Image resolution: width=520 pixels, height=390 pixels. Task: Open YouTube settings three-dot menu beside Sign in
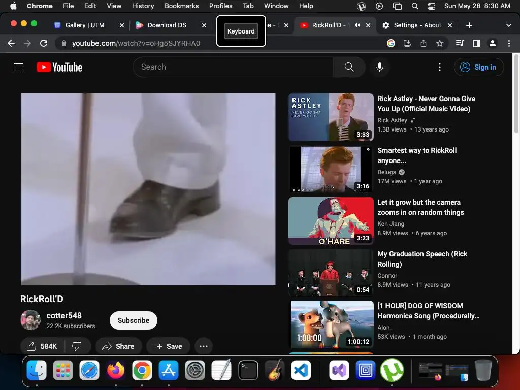pyautogui.click(x=440, y=67)
